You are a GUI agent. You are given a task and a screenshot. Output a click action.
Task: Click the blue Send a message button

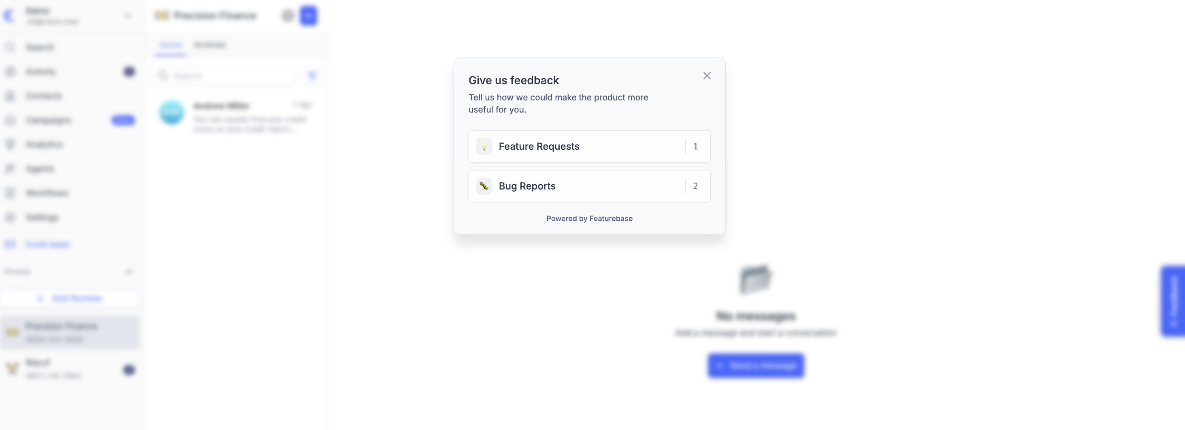point(756,366)
